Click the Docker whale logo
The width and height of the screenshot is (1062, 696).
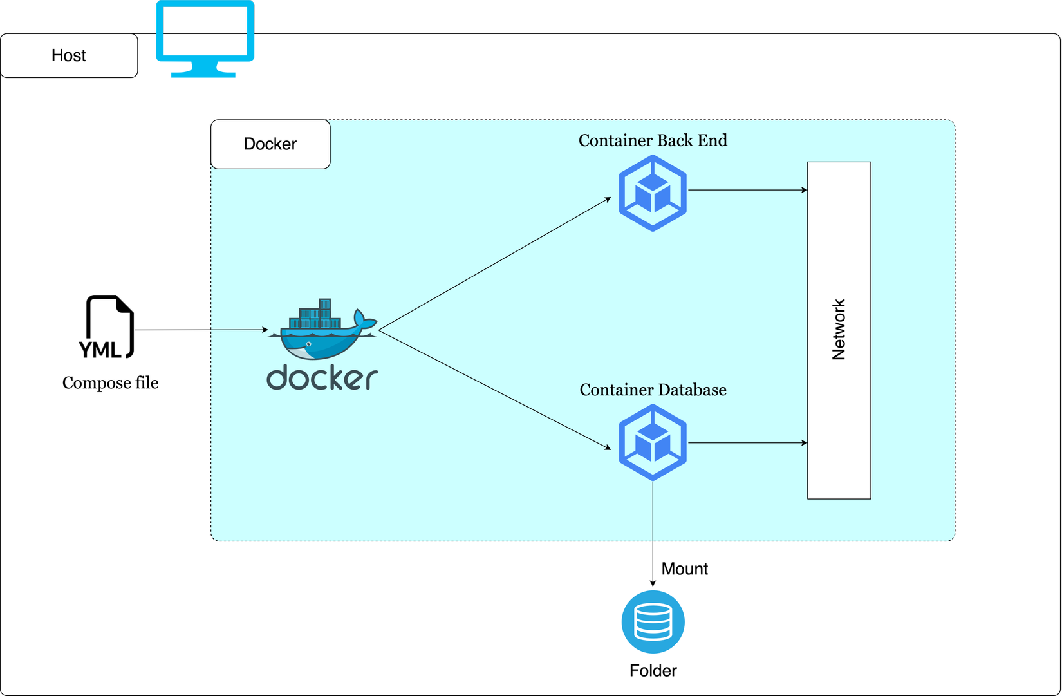(322, 344)
